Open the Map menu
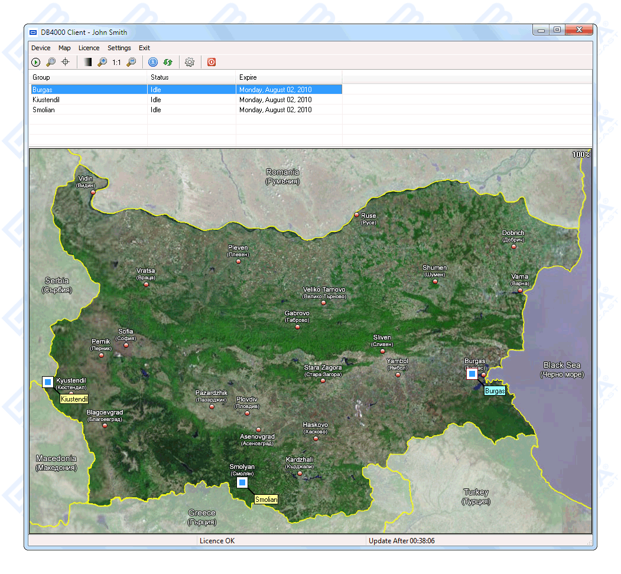Screen dimensions: 621x574 pos(64,48)
